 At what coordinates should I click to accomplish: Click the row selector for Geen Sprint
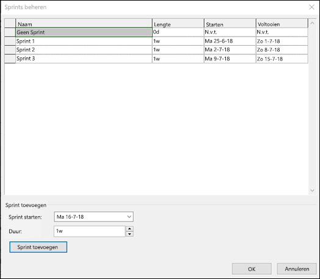10,32
